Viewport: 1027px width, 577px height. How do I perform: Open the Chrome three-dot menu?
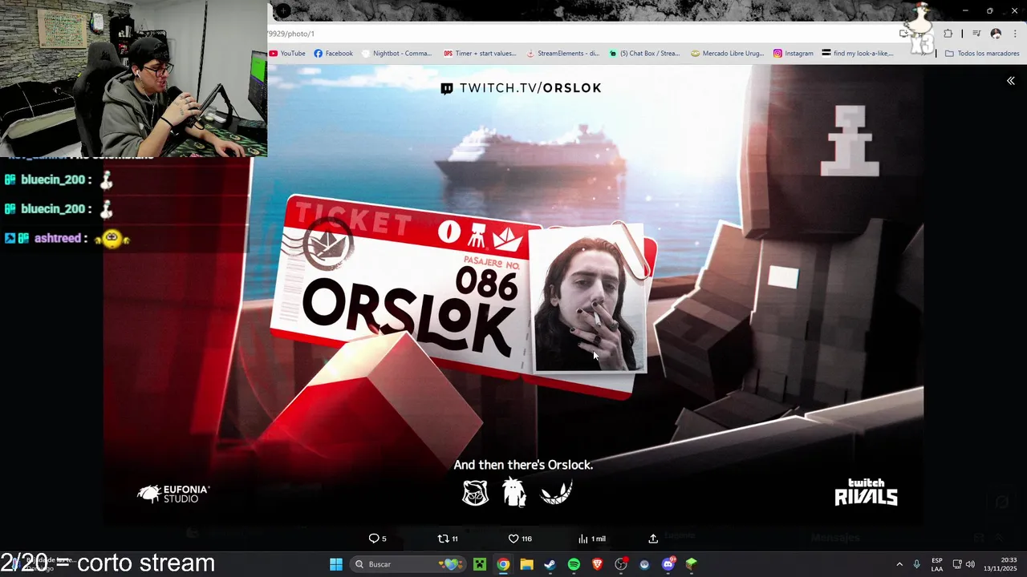point(1015,34)
